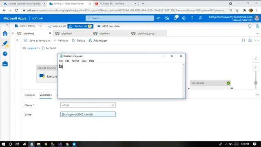Open the Azure help question mark icon

coord(192,18)
